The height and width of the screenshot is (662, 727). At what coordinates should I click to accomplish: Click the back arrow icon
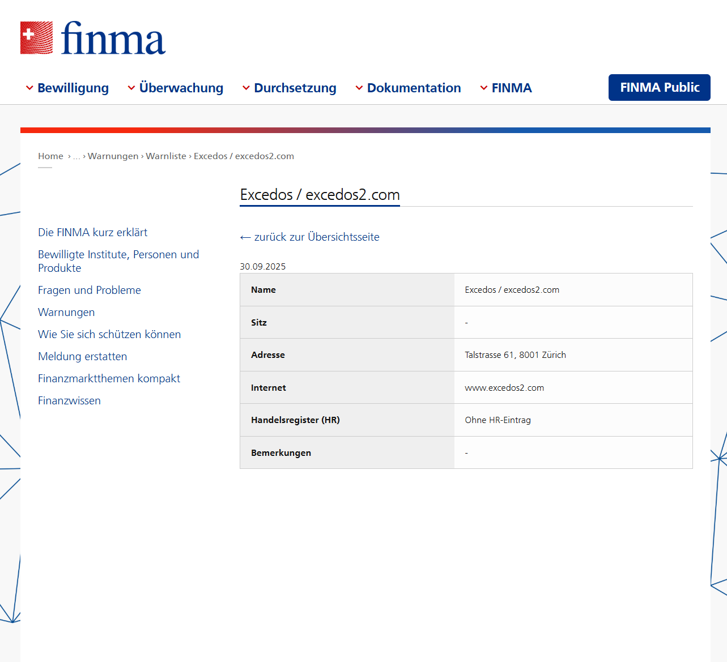245,238
